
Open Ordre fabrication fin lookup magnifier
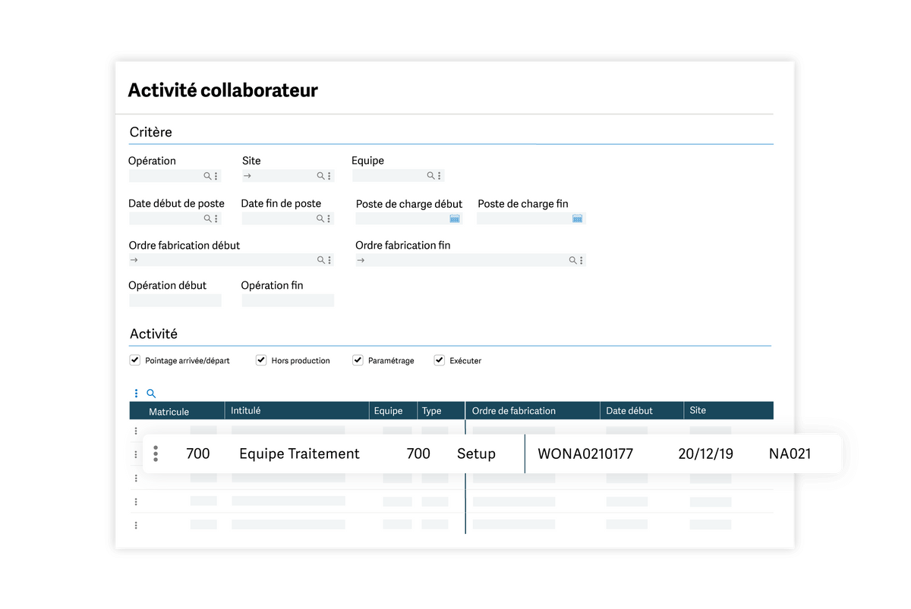[x=573, y=260]
